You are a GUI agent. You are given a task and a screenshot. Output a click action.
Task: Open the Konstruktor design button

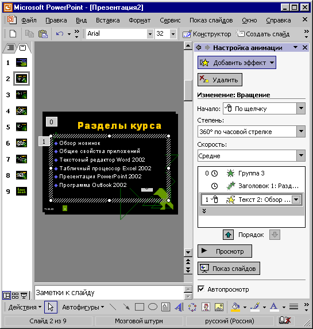pos(207,34)
